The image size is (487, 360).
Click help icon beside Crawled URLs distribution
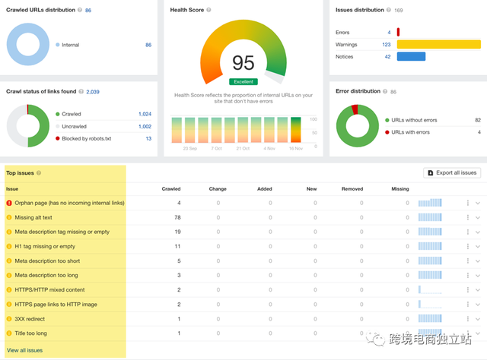(x=80, y=11)
